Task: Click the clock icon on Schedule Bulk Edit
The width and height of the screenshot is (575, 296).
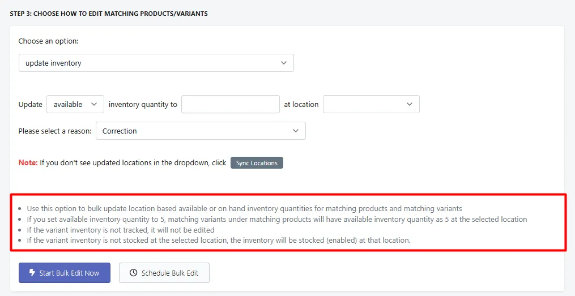Action: 134,273
